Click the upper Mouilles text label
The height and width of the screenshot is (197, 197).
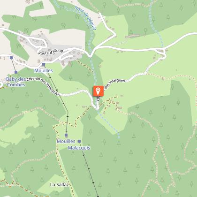pyautogui.click(x=44, y=70)
